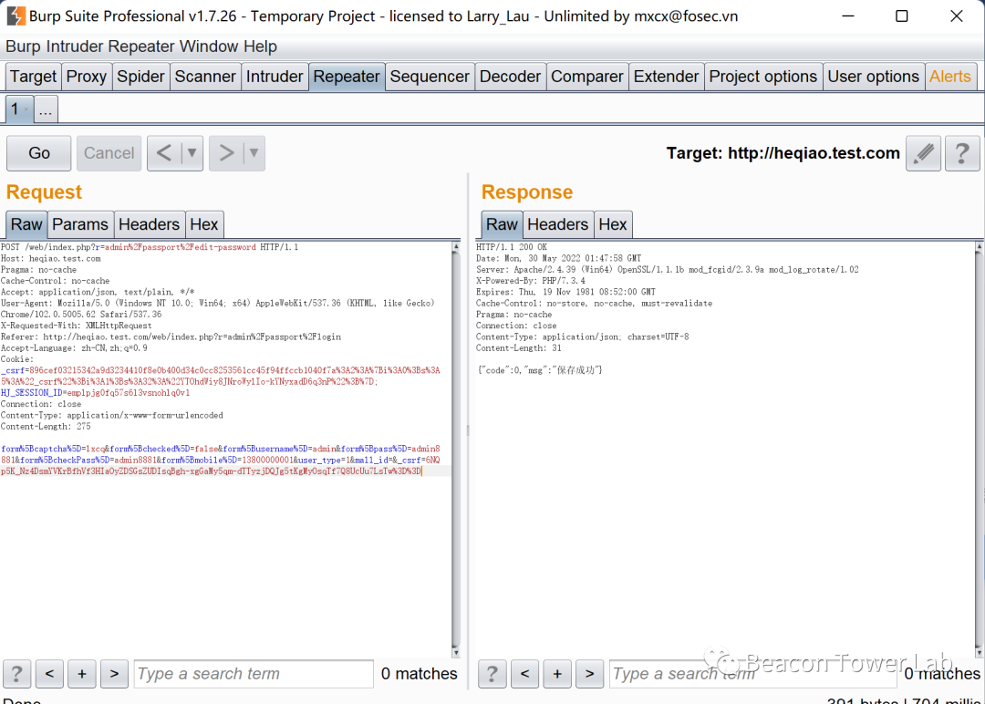Switch to the Spider tab

pos(140,77)
